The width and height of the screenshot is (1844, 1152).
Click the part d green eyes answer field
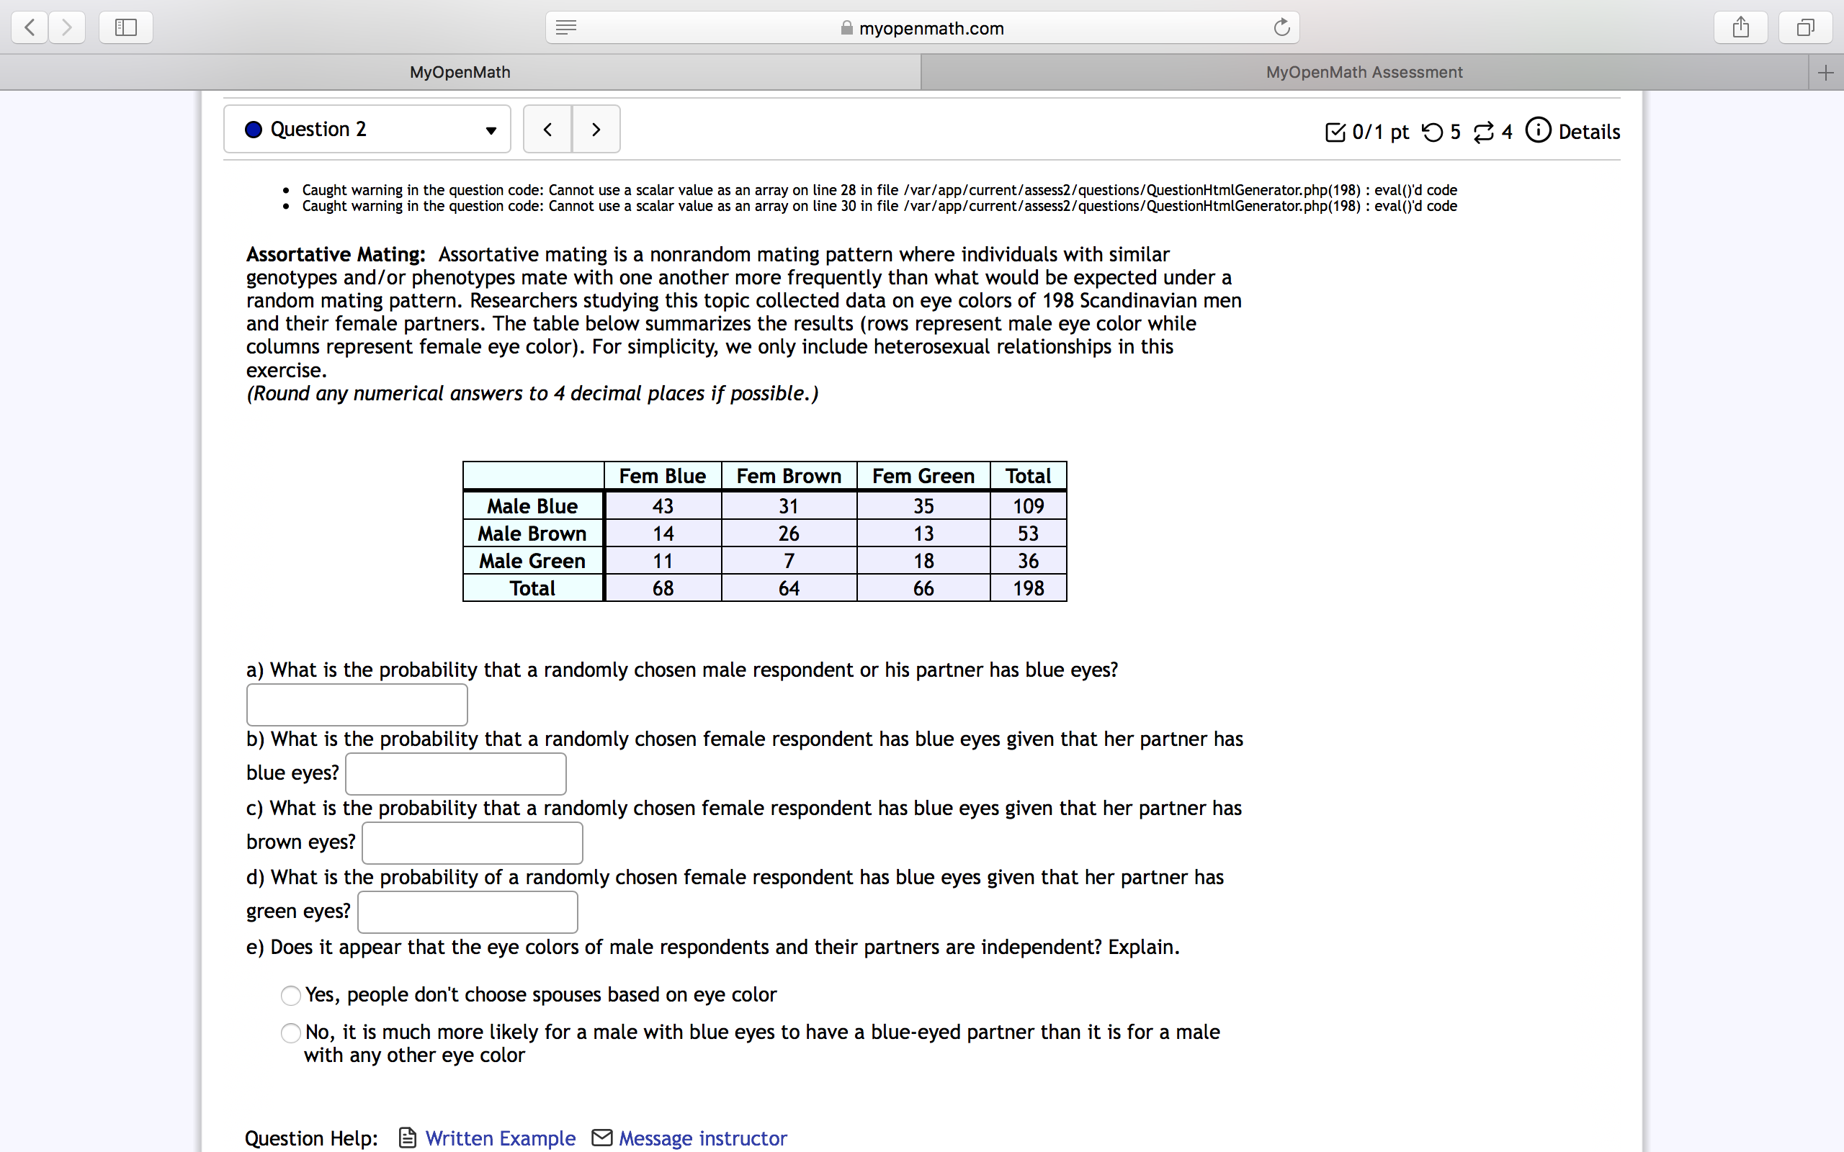[467, 912]
